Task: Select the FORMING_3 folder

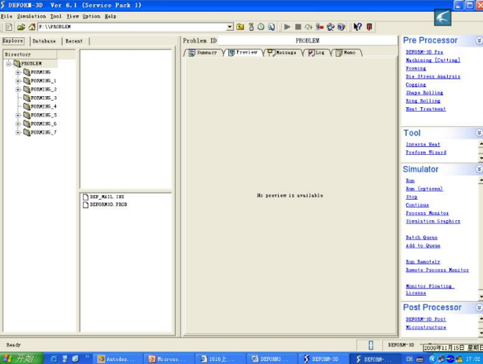Action: [x=40, y=98]
